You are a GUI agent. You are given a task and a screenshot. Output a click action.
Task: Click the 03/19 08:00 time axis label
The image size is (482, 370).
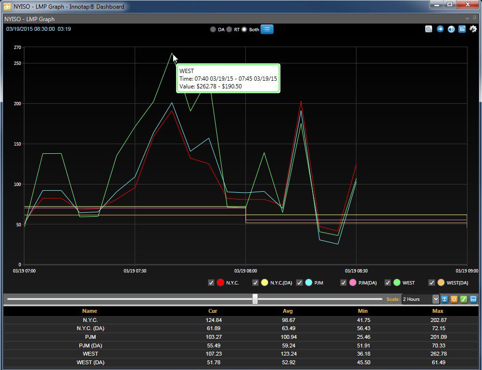pyautogui.click(x=246, y=271)
